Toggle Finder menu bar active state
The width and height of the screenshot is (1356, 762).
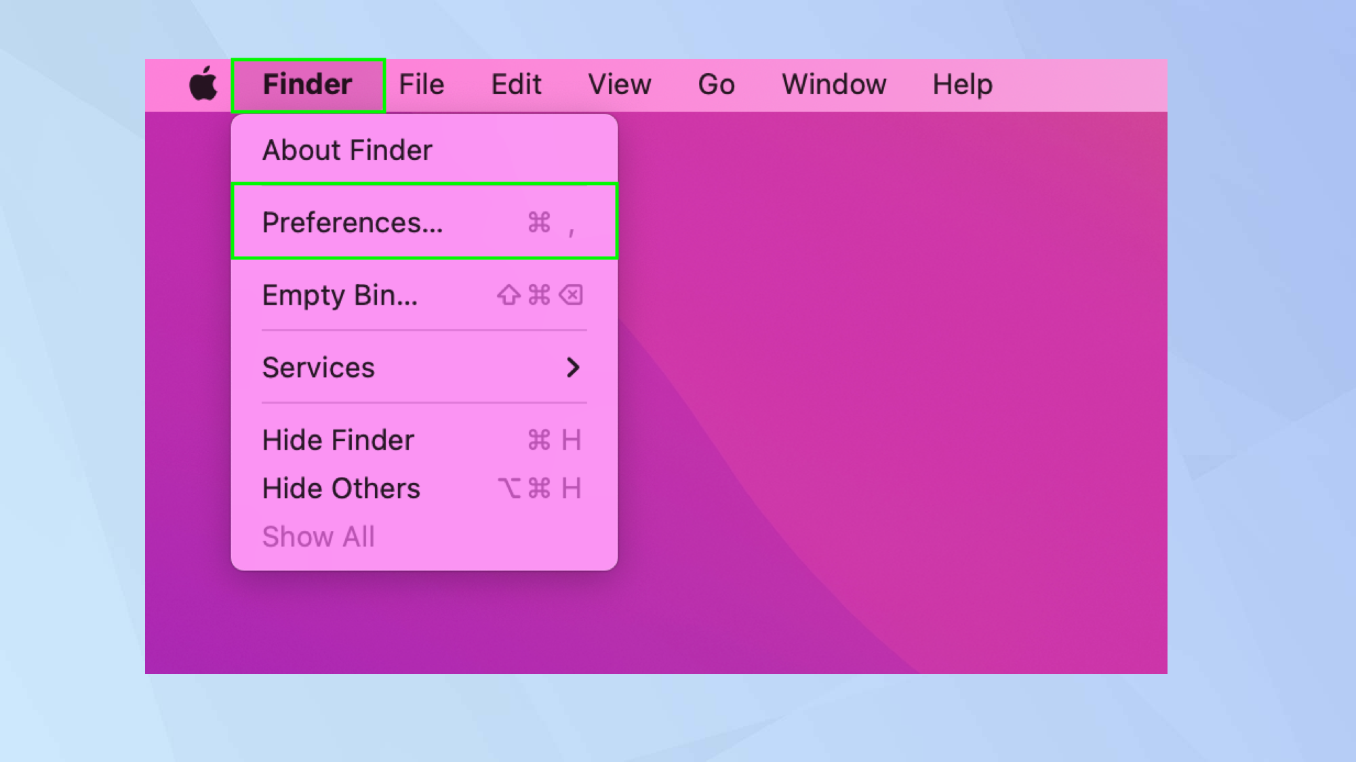tap(306, 85)
